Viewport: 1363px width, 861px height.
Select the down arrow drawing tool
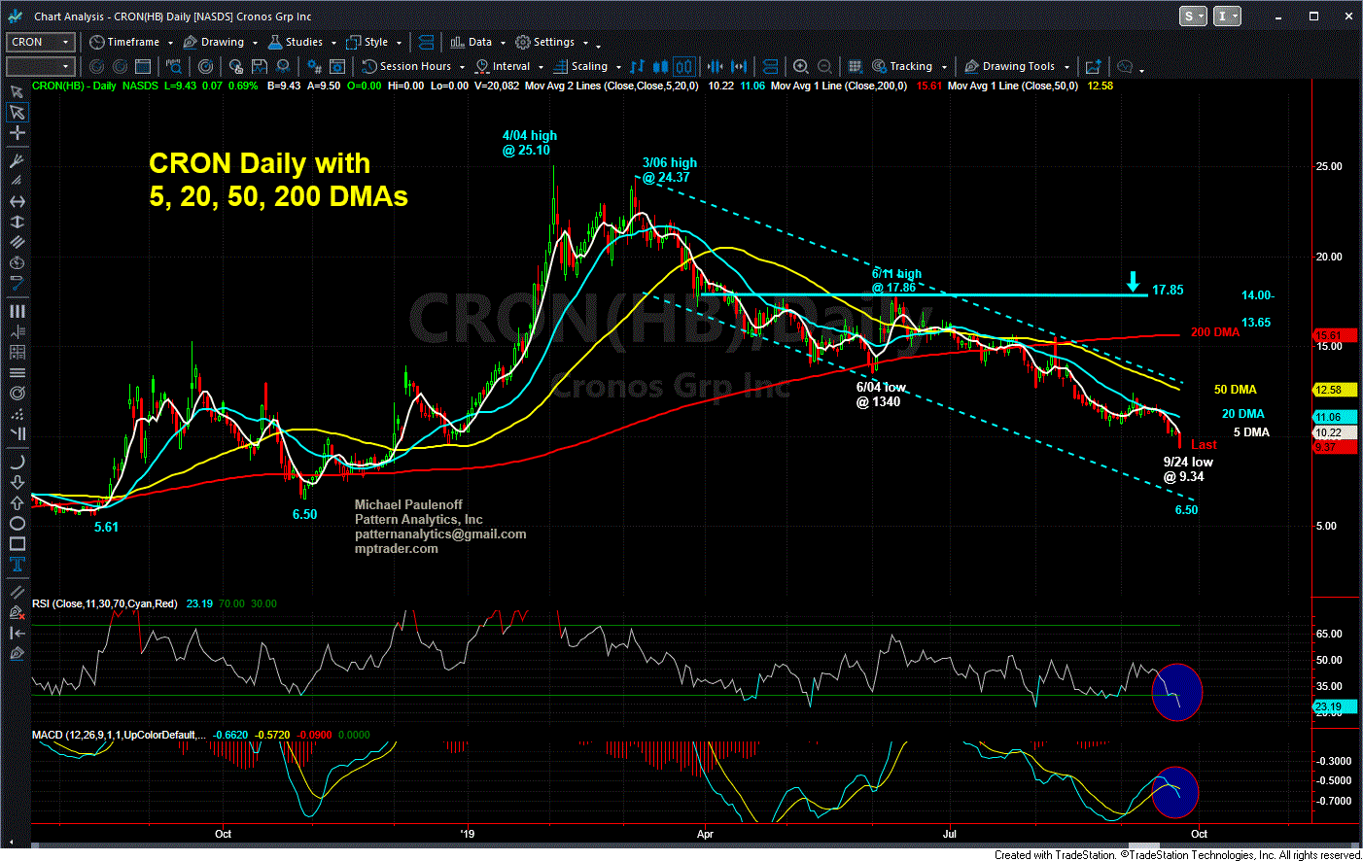17,482
